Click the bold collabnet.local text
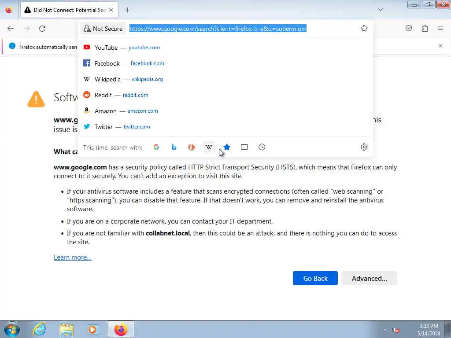Viewport: 451px width, 338px height. [168, 233]
